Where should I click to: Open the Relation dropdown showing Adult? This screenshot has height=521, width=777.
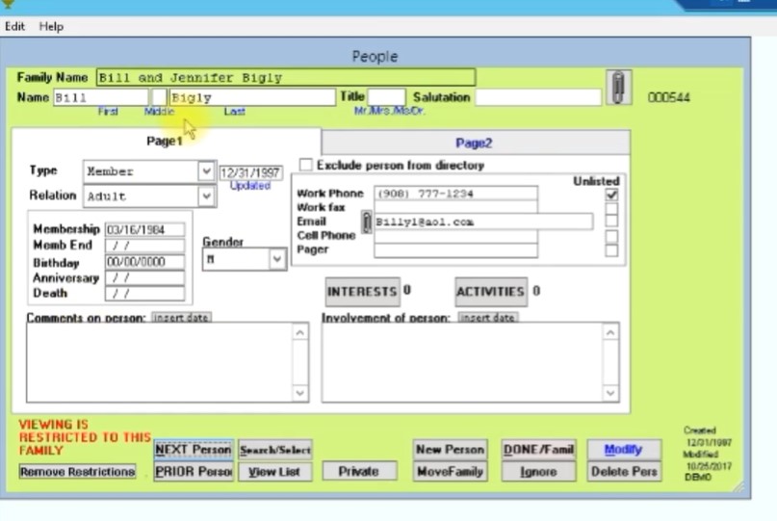206,196
